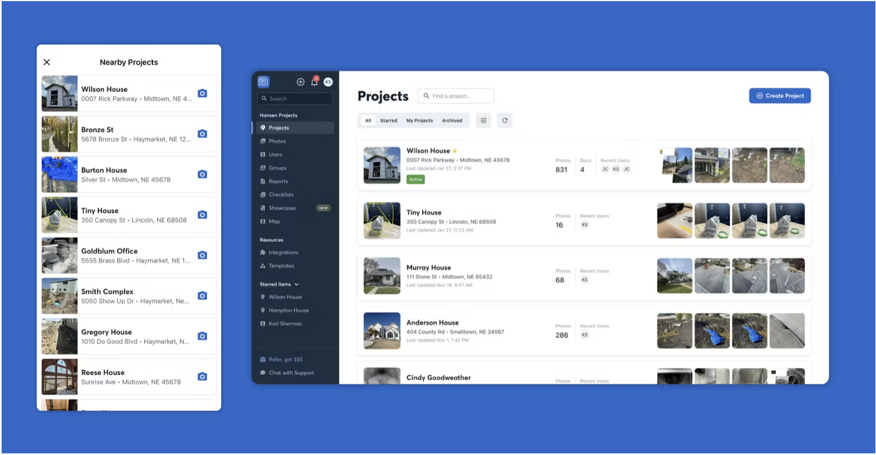Image resolution: width=876 pixels, height=455 pixels.
Task: Open Chat with Support link
Action: coord(291,373)
